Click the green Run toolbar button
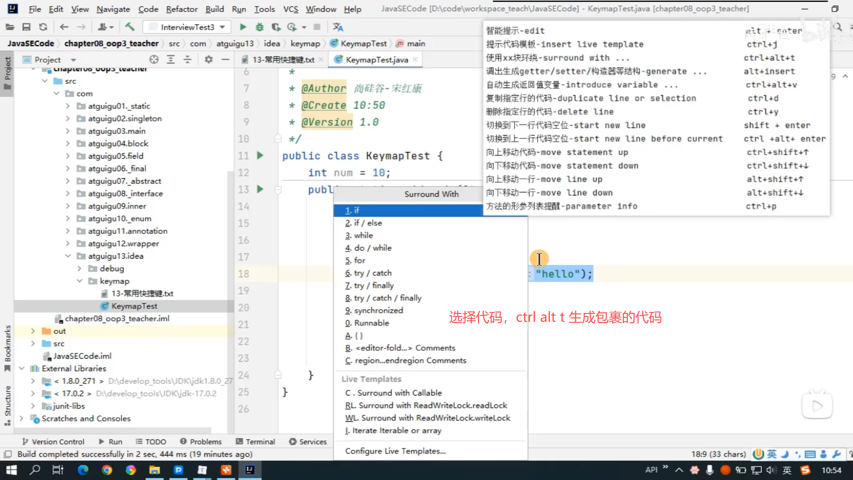853x480 pixels. click(243, 27)
